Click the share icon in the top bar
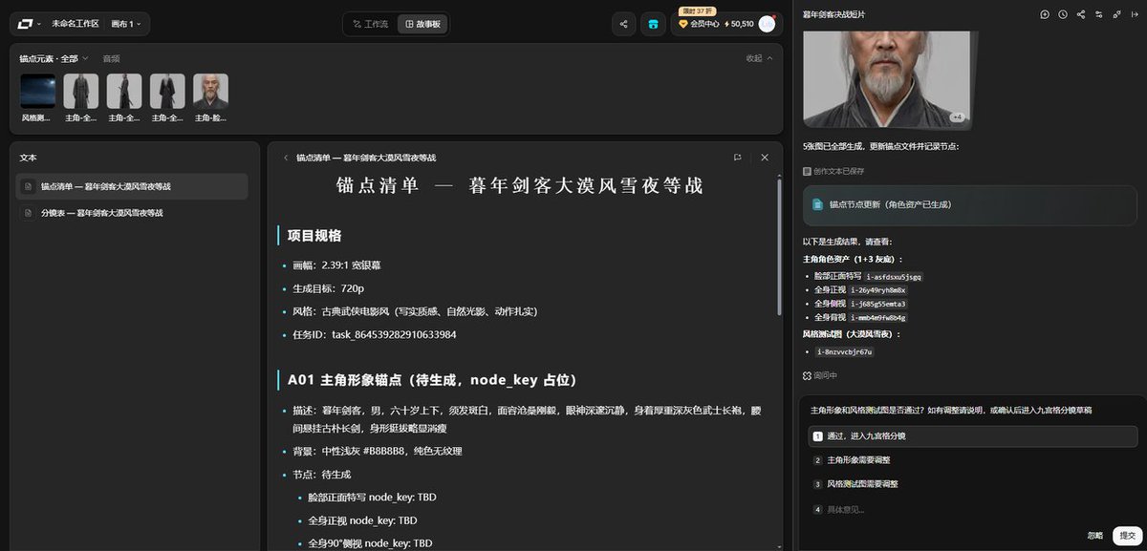Viewport: 1147px width, 551px height. tap(624, 24)
